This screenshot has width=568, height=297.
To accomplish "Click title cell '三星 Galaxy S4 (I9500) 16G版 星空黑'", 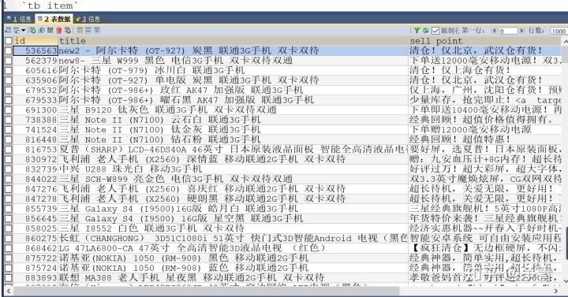I will 234,218.
